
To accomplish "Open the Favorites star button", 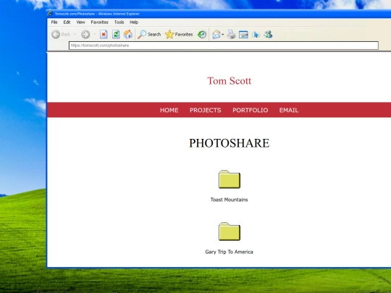I will [179, 35].
